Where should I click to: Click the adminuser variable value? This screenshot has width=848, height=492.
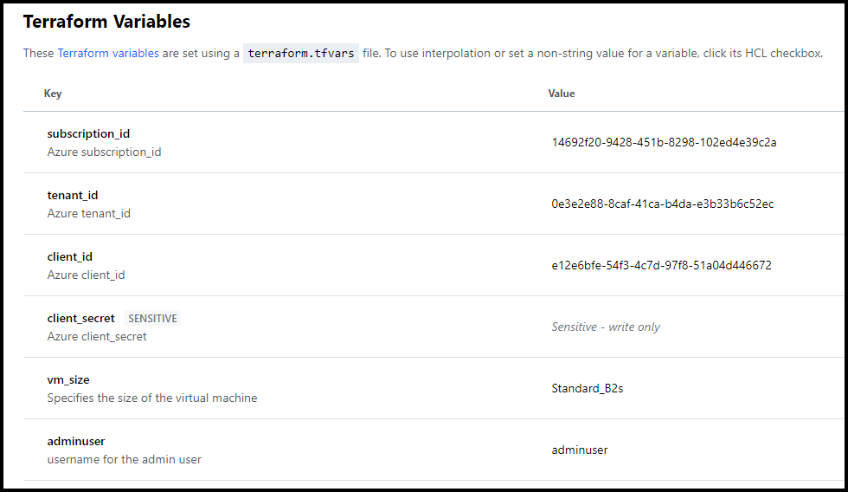pos(580,450)
